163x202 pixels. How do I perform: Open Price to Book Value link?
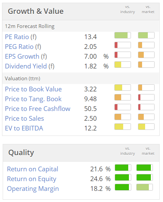[33, 89]
